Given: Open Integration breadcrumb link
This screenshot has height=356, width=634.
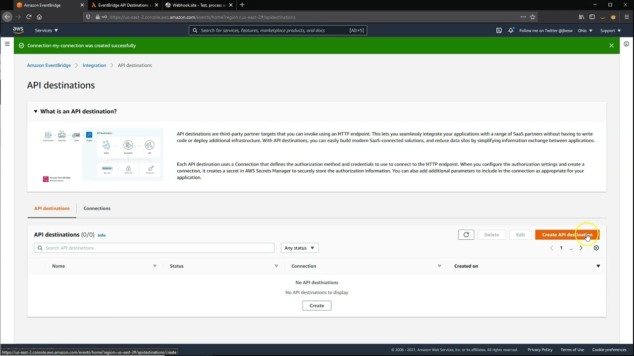Looking at the screenshot, I should [94, 65].
